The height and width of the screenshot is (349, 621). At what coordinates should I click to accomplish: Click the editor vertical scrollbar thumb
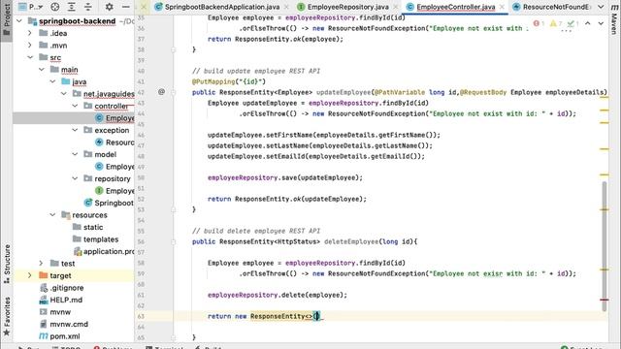[x=604, y=245]
